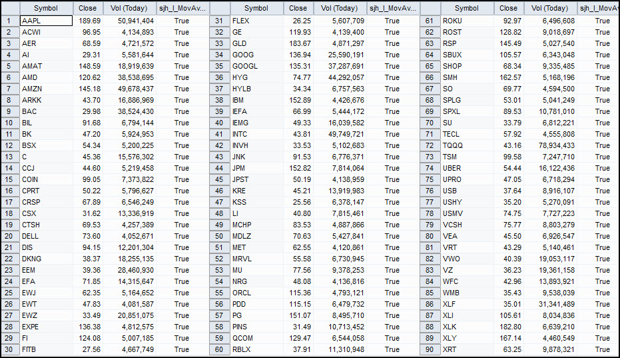620x358 pixels.
Task: Click the TQQQ symbol cell
Action: pos(467,145)
